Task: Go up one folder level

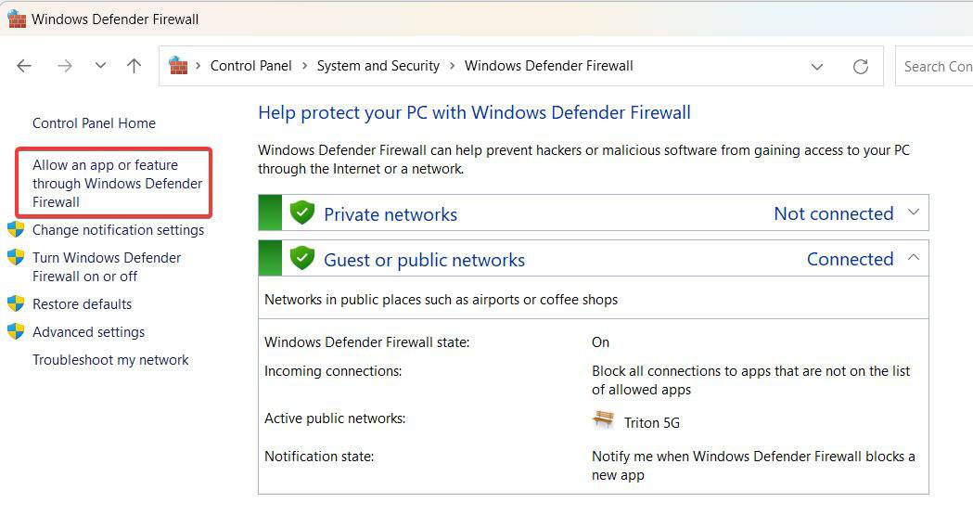Action: click(134, 66)
